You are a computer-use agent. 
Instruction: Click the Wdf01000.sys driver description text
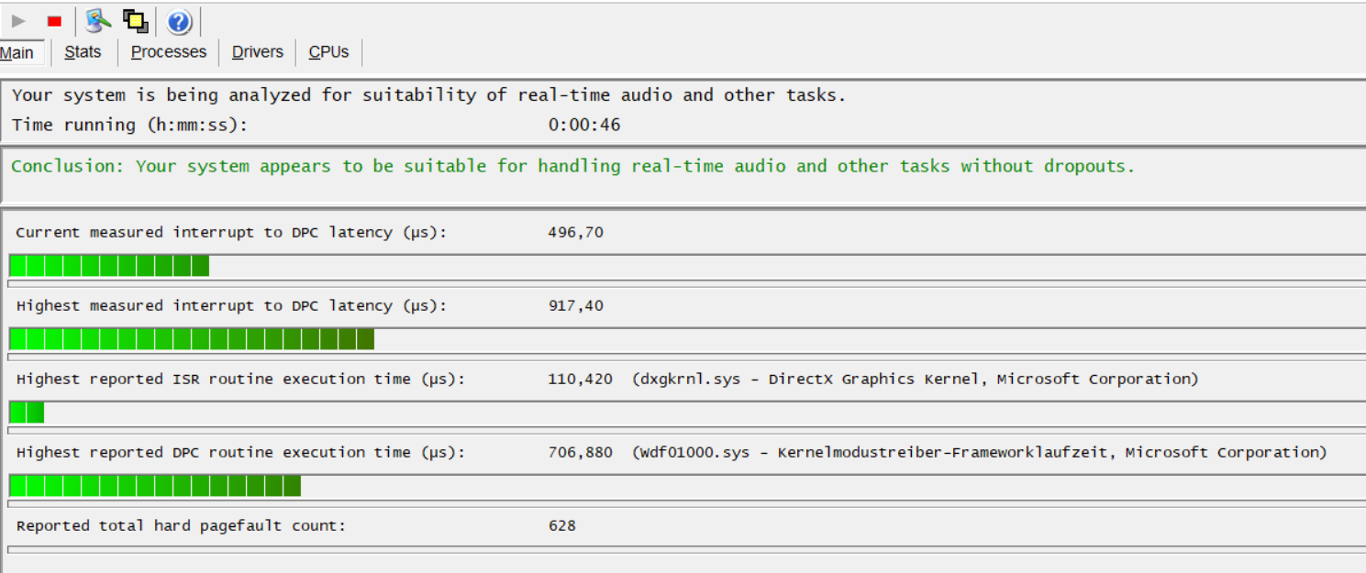point(979,452)
